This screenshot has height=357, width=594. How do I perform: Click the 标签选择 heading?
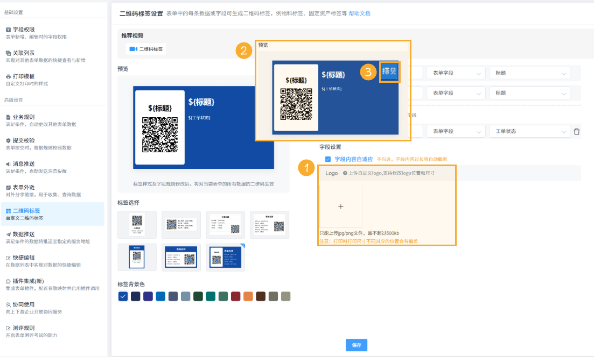coord(128,203)
